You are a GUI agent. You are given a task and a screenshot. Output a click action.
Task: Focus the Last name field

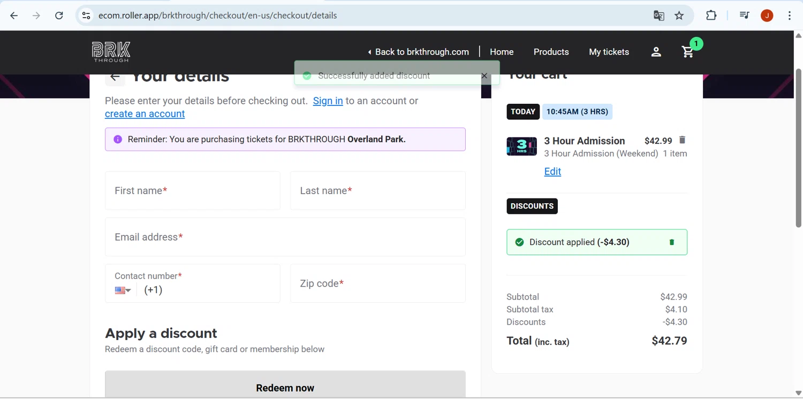378,190
